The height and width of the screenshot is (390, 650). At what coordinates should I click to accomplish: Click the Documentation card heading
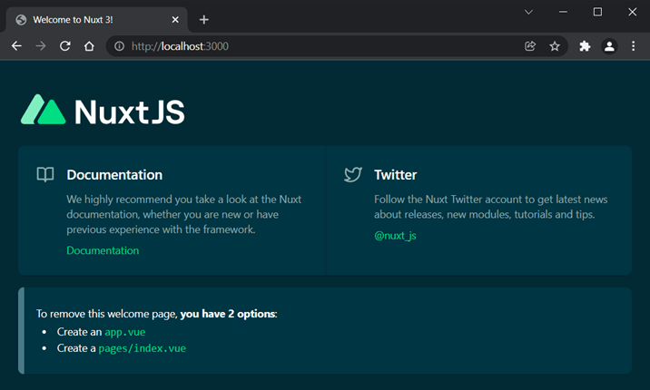114,175
